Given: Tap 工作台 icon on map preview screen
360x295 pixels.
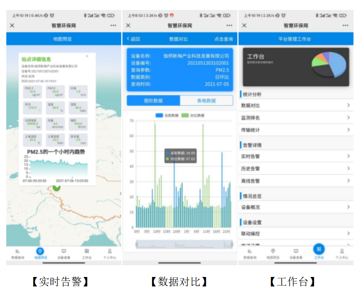Looking at the screenshot, I should (86, 253).
